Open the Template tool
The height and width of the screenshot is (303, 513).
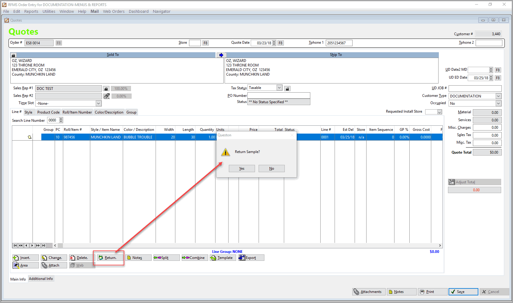[222, 257]
